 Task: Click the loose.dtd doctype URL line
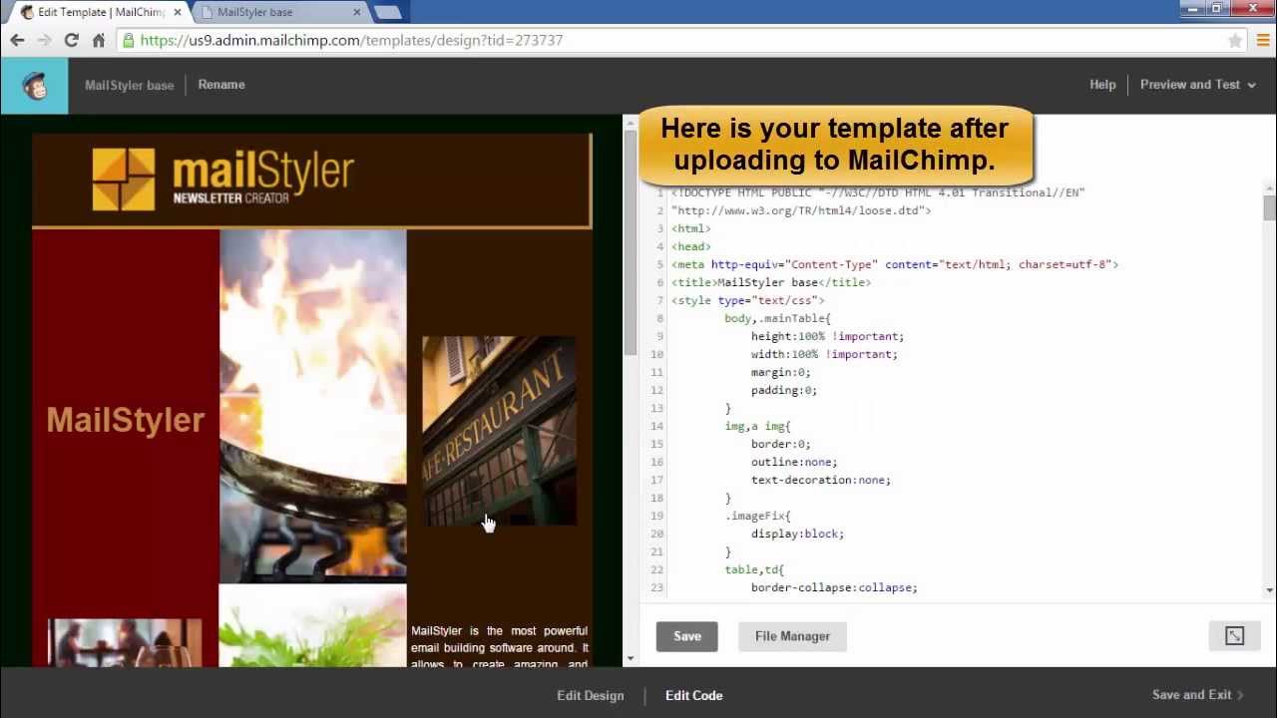tap(801, 210)
